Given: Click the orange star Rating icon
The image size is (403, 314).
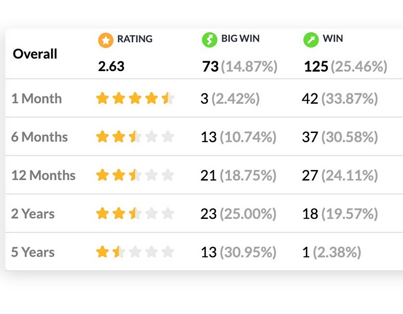Looking at the screenshot, I should click(106, 40).
